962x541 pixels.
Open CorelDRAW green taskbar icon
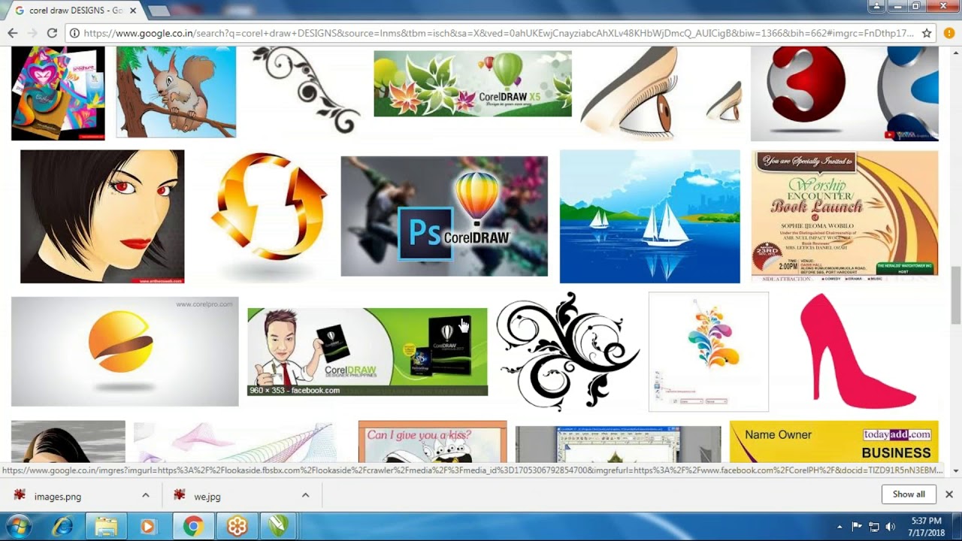pos(278,527)
